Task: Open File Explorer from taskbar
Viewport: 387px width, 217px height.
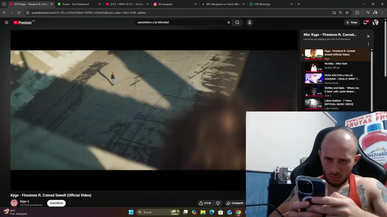Action: click(203, 212)
